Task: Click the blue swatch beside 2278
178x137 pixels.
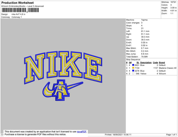Action: click(x=133, y=71)
